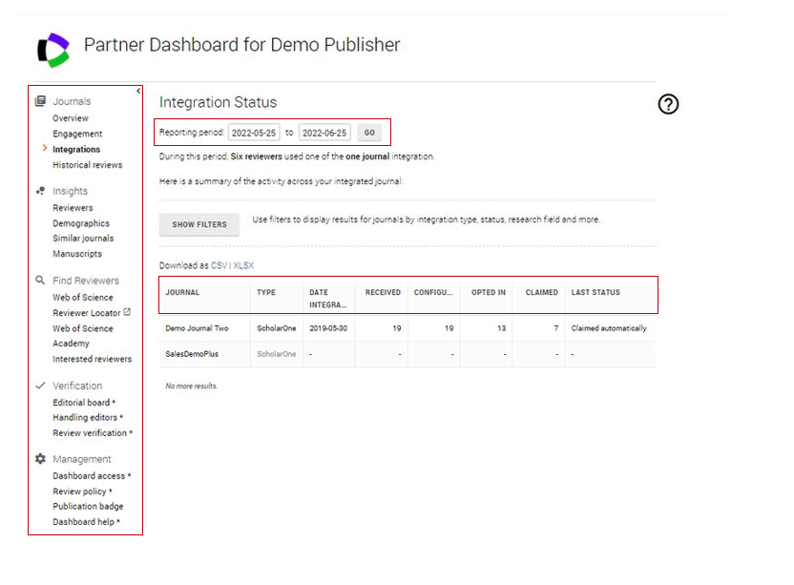794x585 pixels.
Task: Open Review verification page
Action: 93,433
